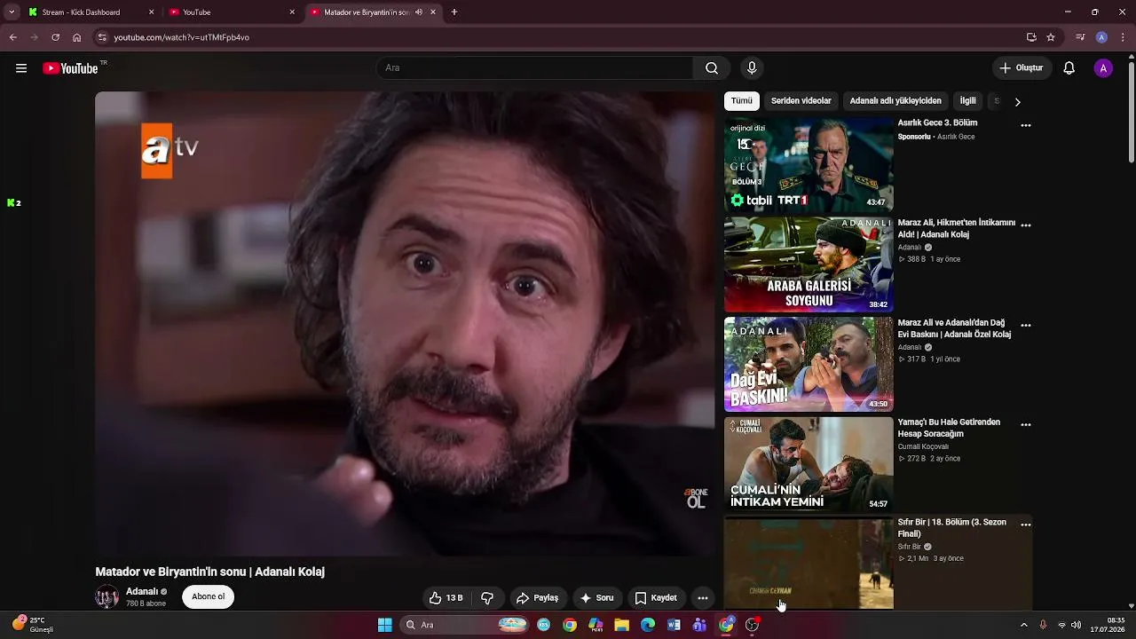The height and width of the screenshot is (639, 1136).
Task: Close the Stream - Kick Dashboard tab
Action: pos(151,12)
